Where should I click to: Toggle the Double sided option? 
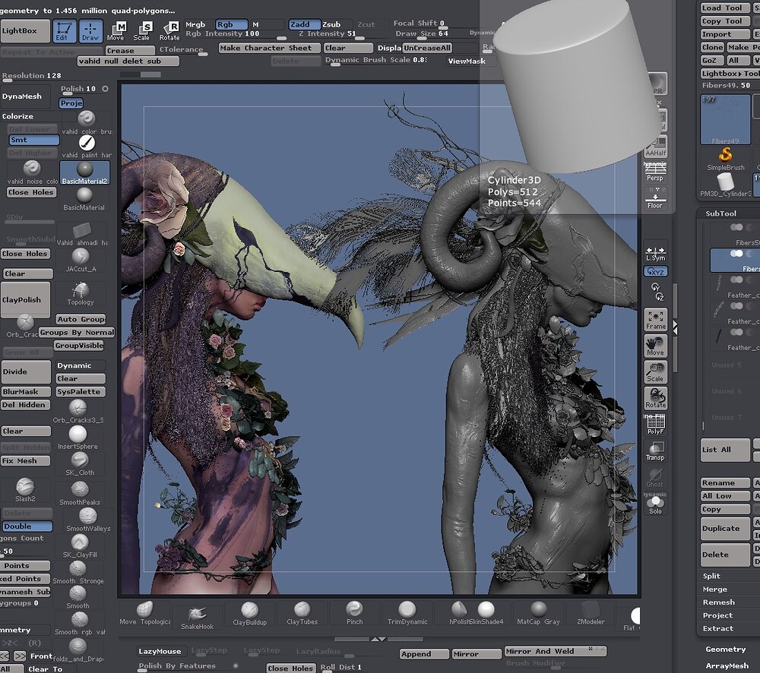[27, 526]
